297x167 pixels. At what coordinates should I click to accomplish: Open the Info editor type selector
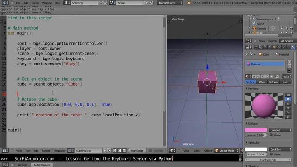click(5, 3)
